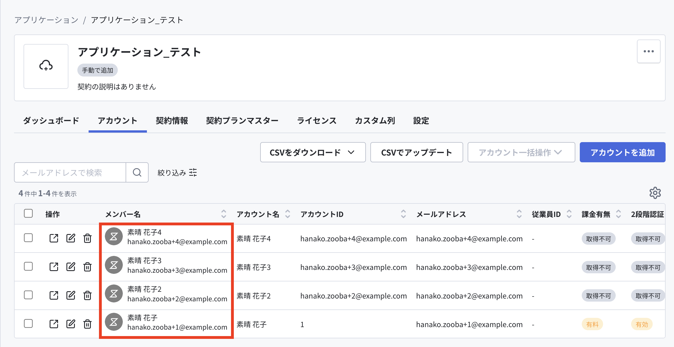Open the 絞り込み filter options
The height and width of the screenshot is (347, 674).
click(177, 173)
